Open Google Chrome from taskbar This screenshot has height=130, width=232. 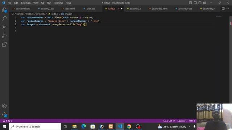(x=129, y=126)
